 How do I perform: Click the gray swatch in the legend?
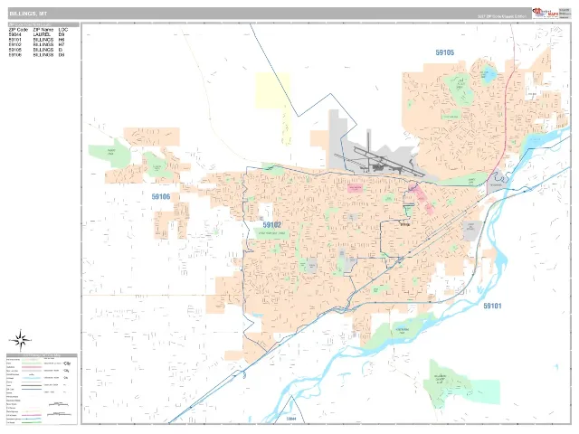[x=32, y=371]
